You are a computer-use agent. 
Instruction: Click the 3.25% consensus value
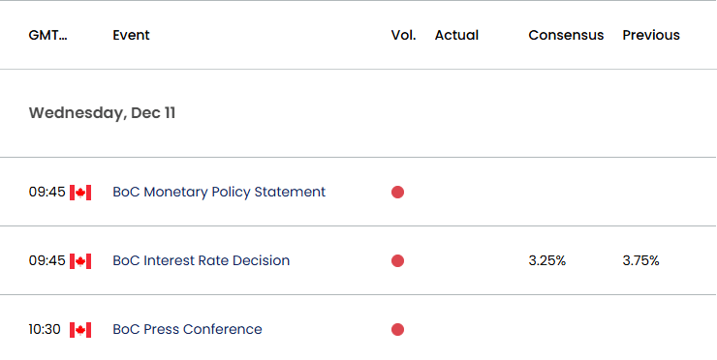coord(547,261)
